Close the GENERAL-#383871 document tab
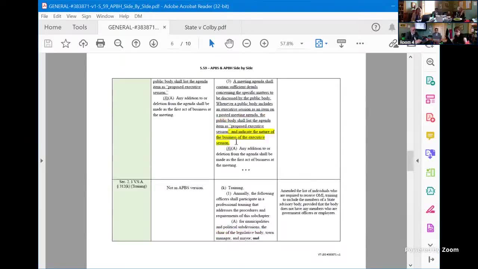 (164, 27)
